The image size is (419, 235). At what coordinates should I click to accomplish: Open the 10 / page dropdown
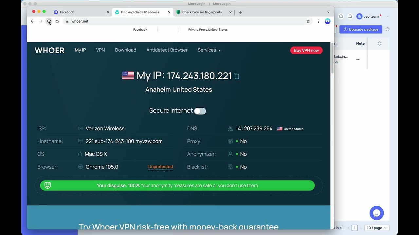coord(376,228)
